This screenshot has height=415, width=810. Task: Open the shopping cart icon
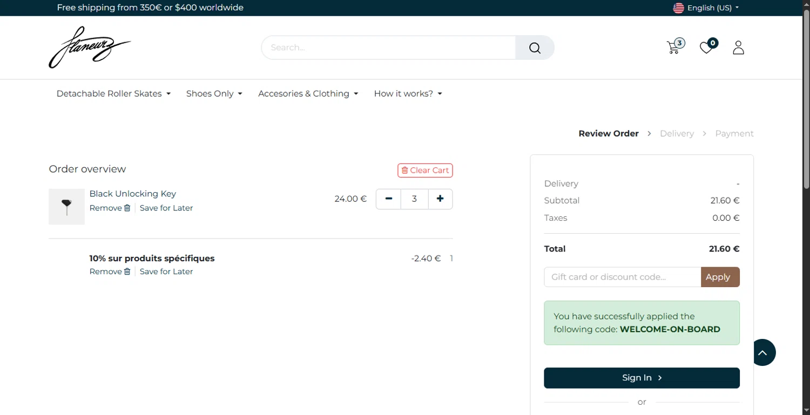click(x=675, y=47)
